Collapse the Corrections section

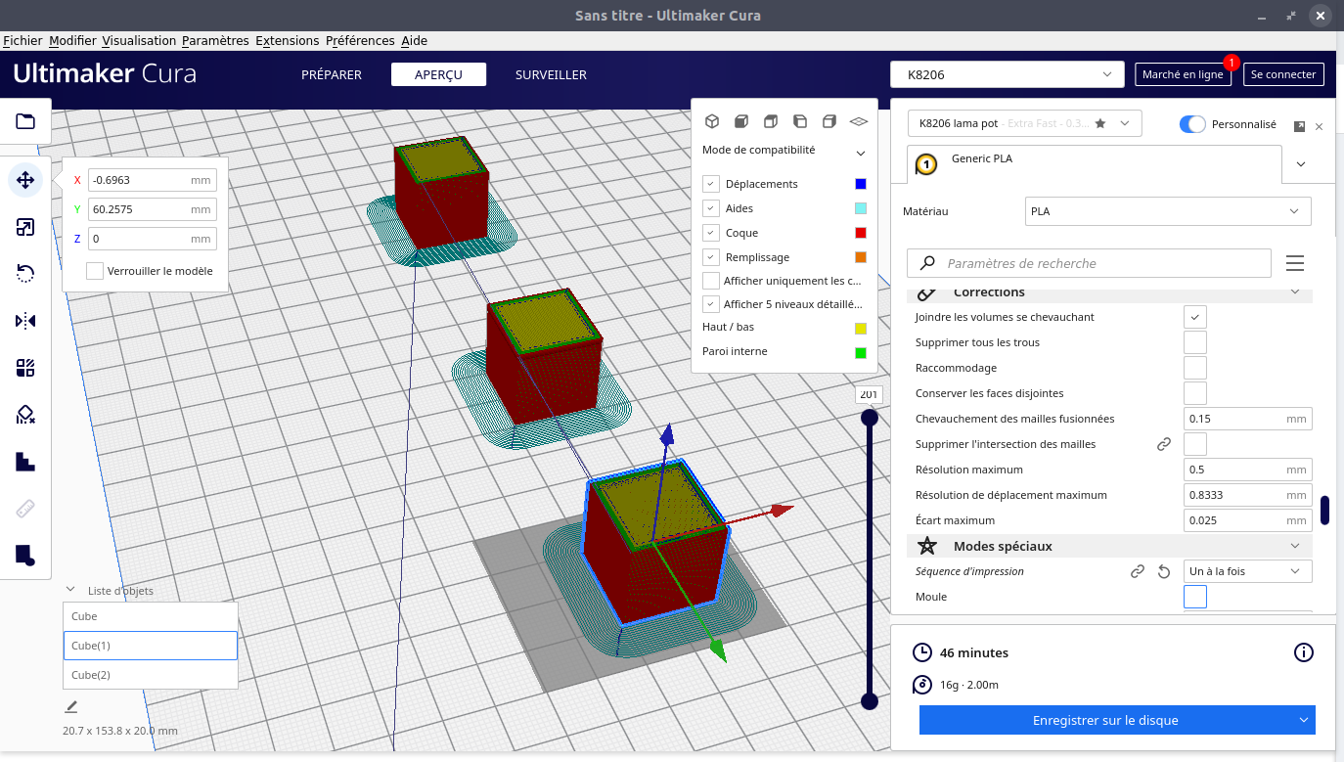[1295, 291]
